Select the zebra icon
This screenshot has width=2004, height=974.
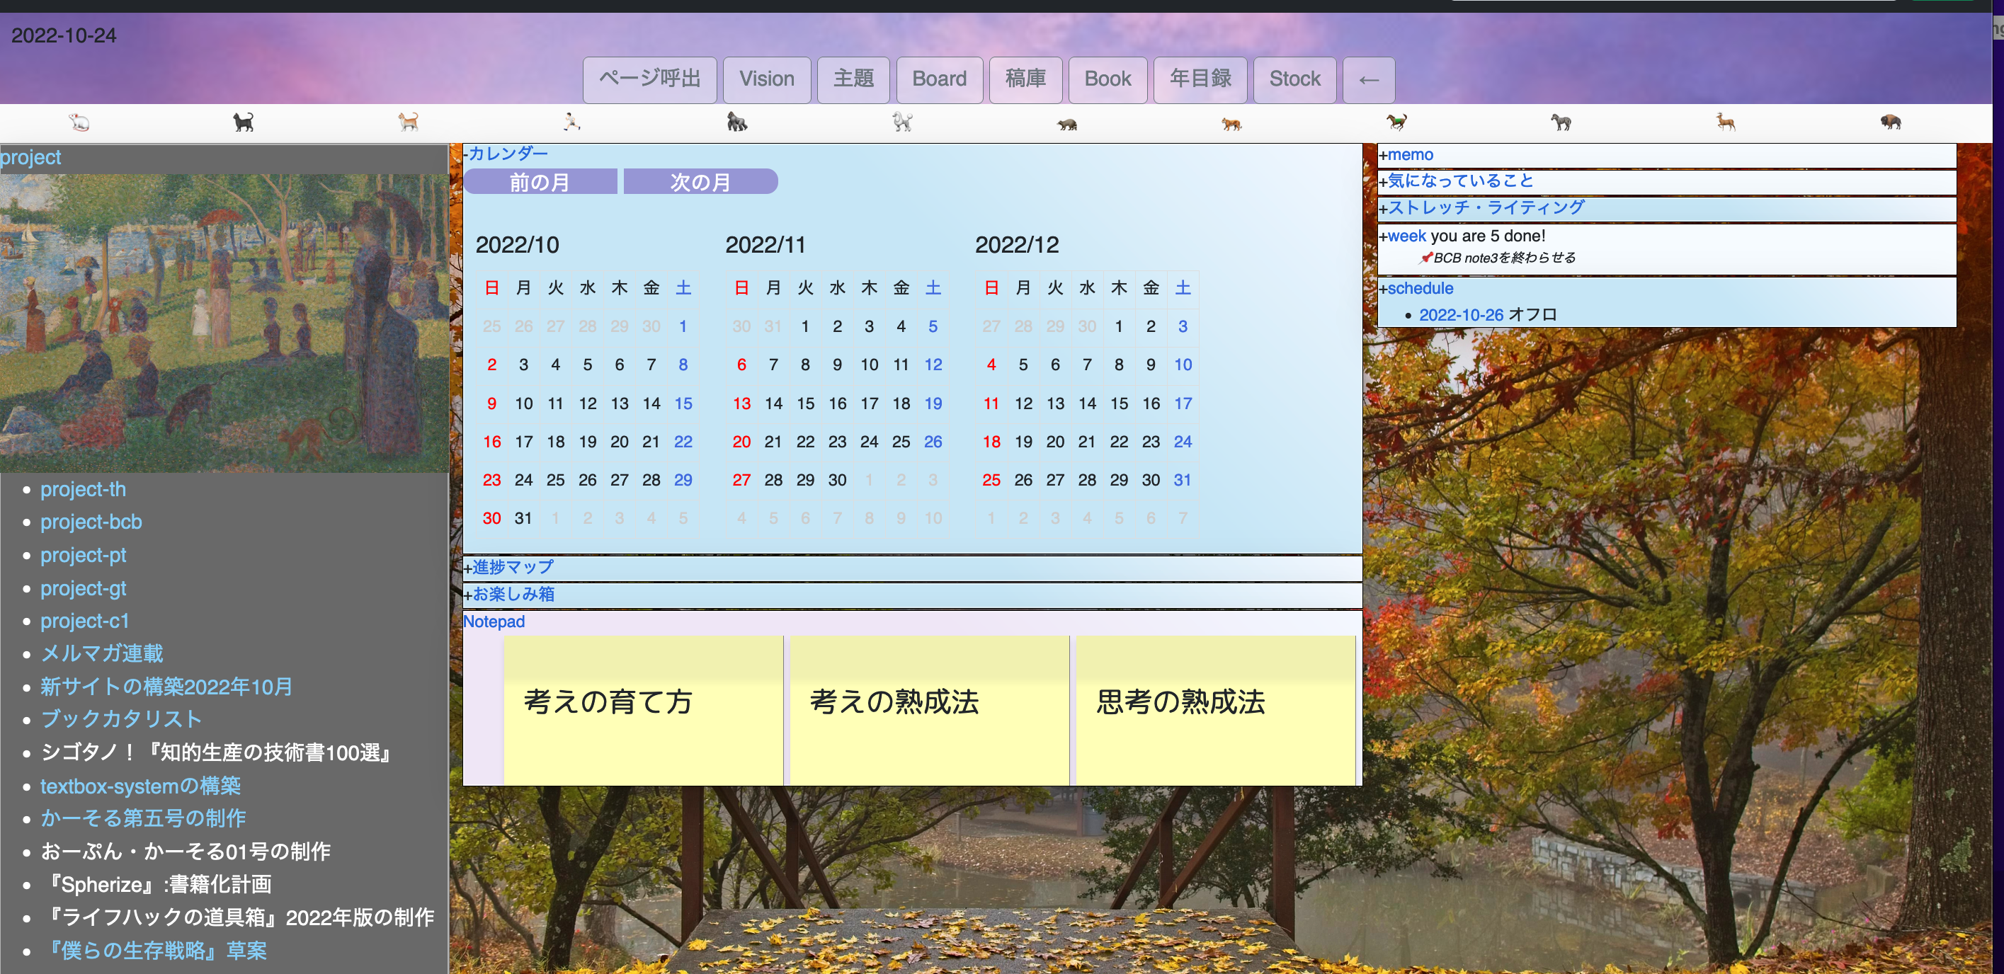coord(1562,122)
